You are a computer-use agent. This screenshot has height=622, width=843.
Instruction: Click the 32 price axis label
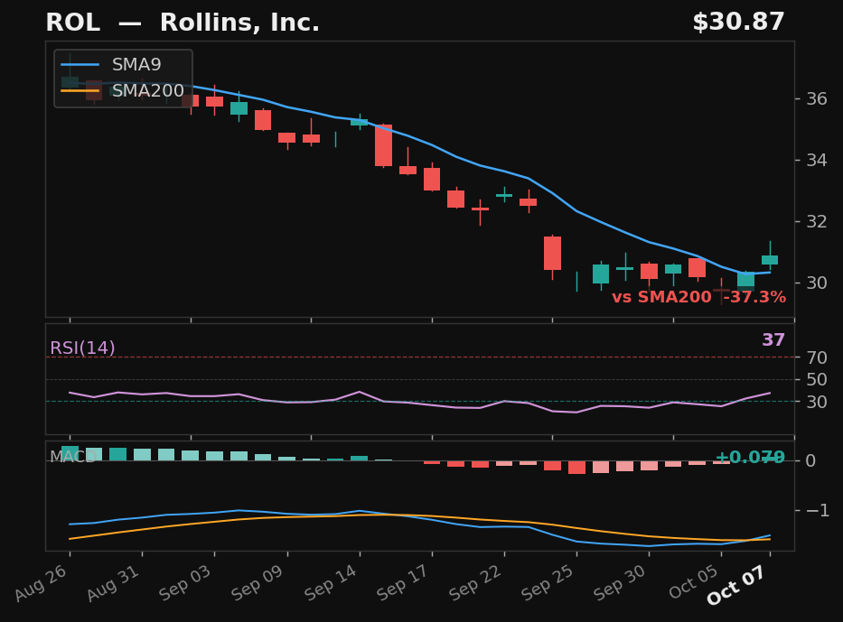[x=816, y=221]
